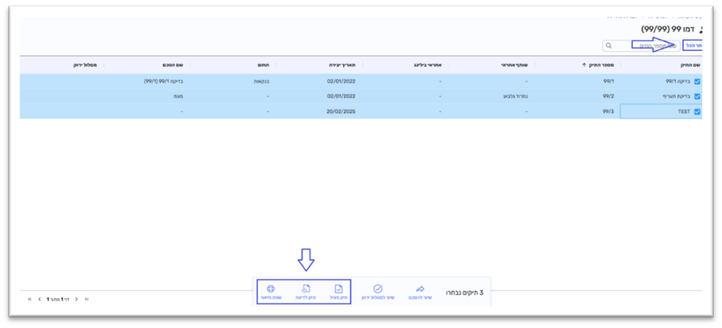Click the magnifier icon in the search box
This screenshot has width=722, height=328.
coord(609,46)
